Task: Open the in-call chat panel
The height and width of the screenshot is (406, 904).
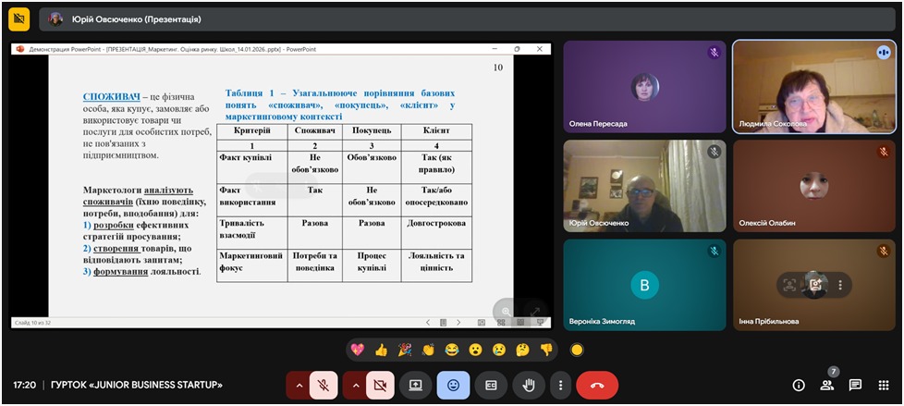Action: click(x=855, y=385)
